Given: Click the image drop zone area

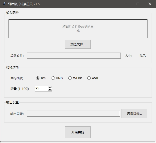Looking at the screenshot, I should point(78,28).
